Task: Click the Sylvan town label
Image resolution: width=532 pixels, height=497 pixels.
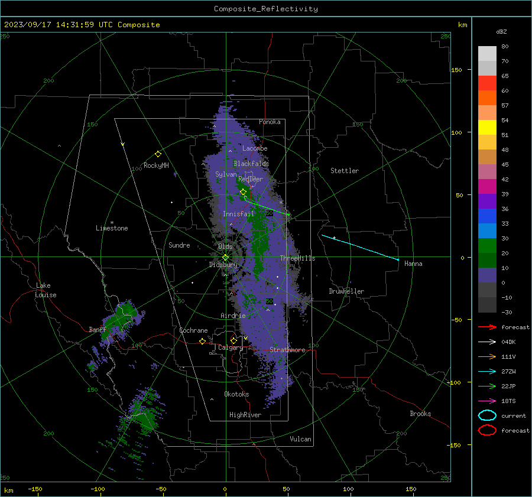Action: pyautogui.click(x=226, y=174)
